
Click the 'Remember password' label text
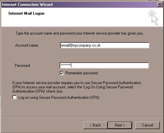(82, 73)
